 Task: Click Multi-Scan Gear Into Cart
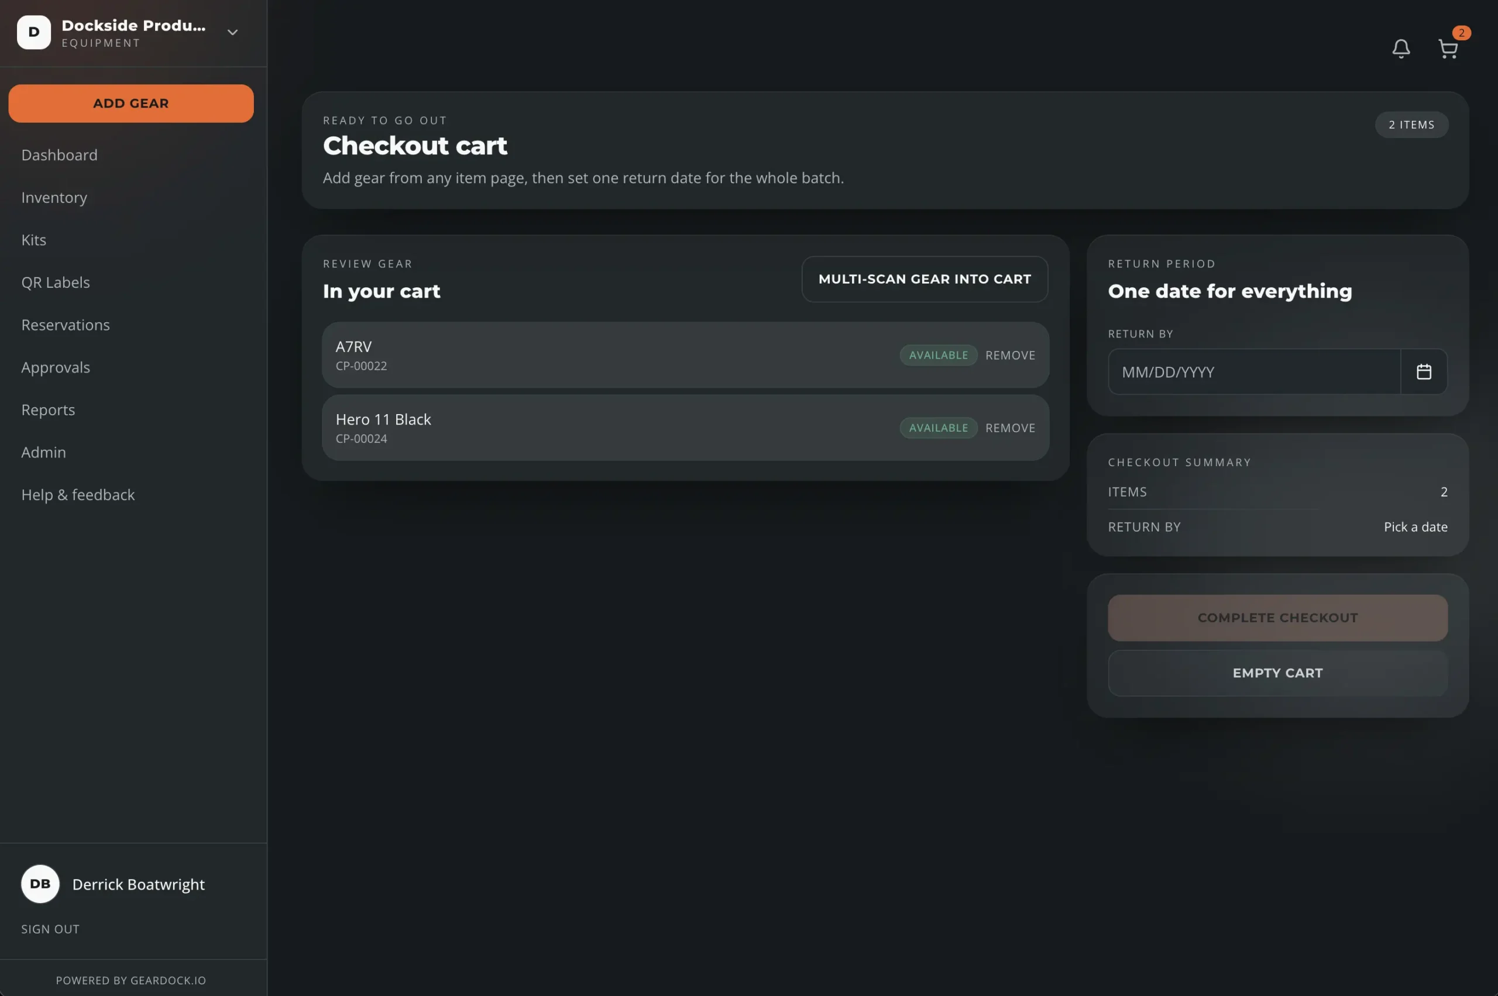click(x=924, y=280)
